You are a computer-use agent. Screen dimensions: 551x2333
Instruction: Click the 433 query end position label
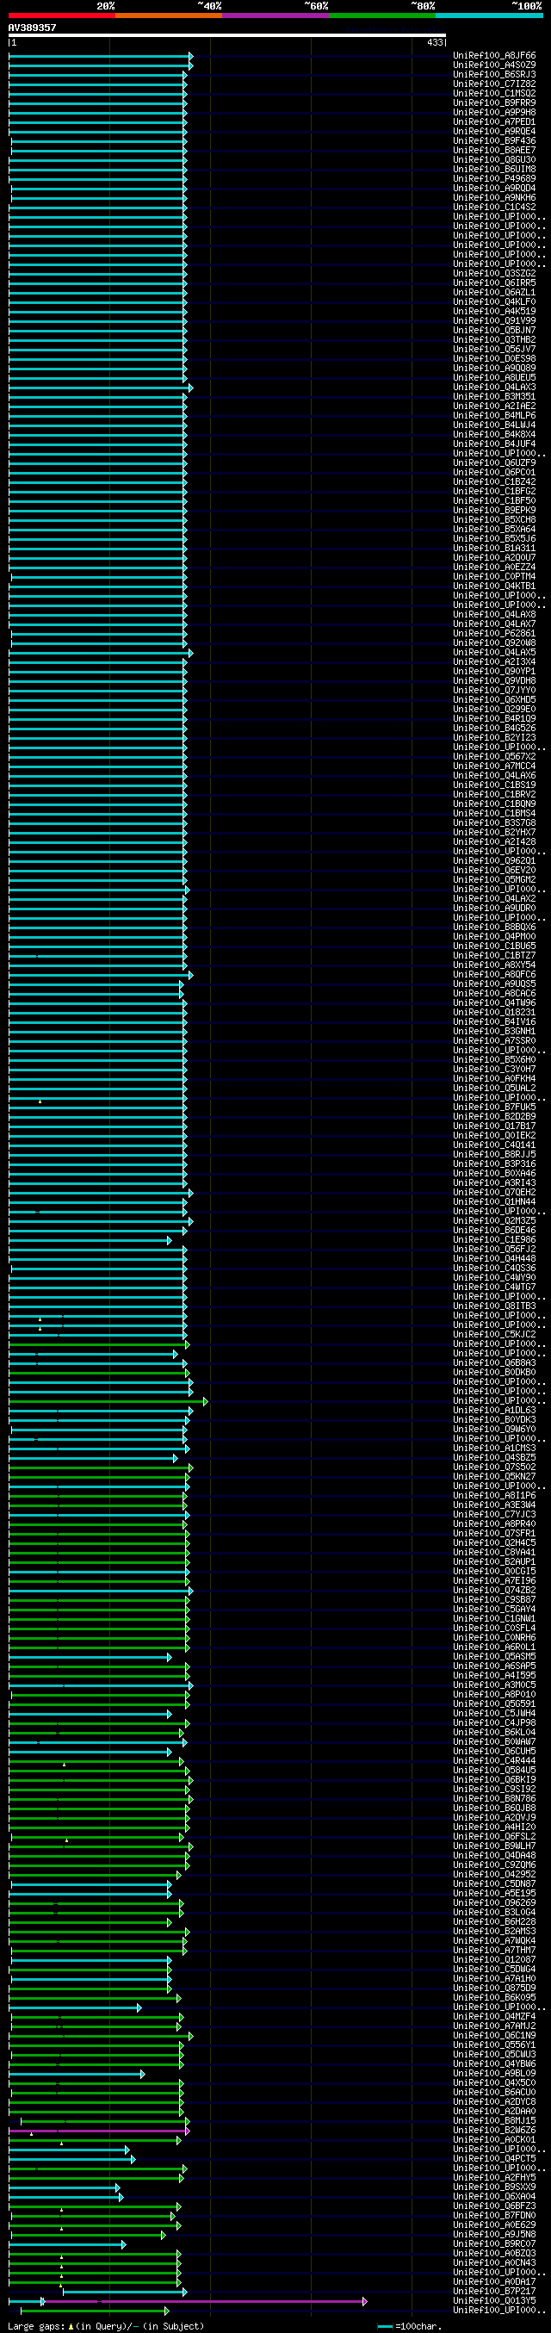coord(435,42)
